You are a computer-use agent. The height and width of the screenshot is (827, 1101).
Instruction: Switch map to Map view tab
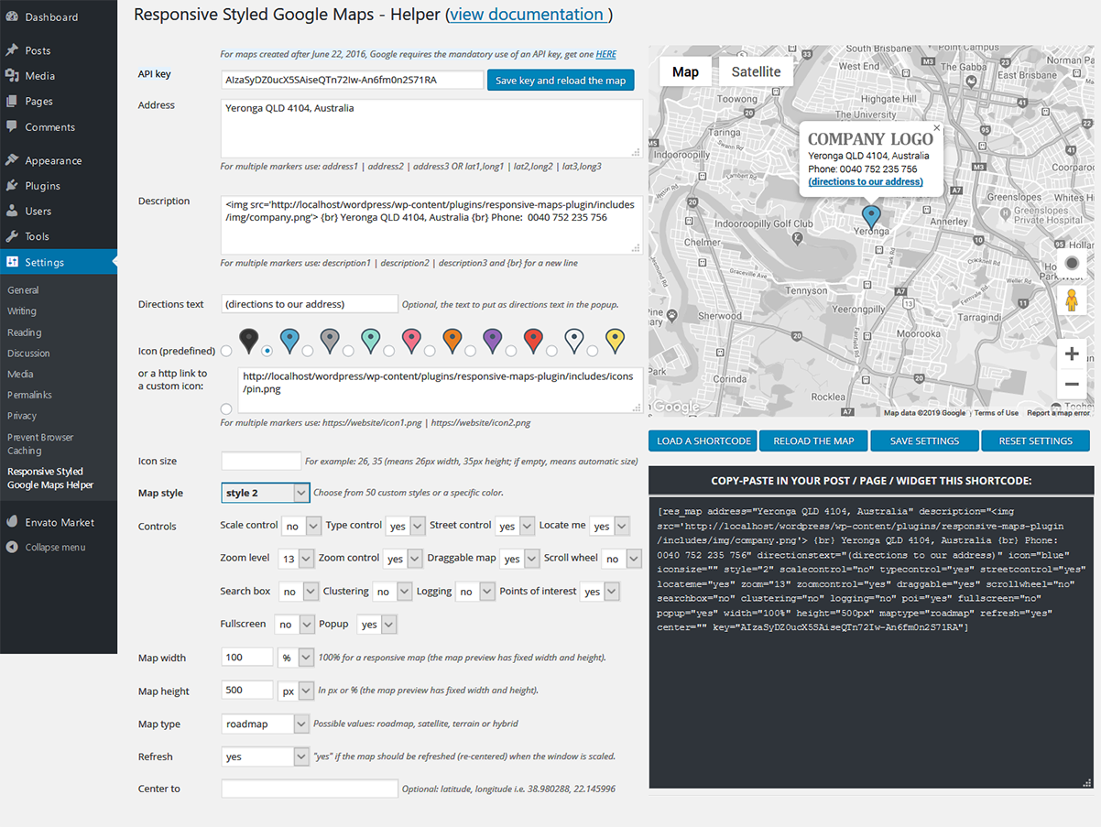pyautogui.click(x=685, y=71)
